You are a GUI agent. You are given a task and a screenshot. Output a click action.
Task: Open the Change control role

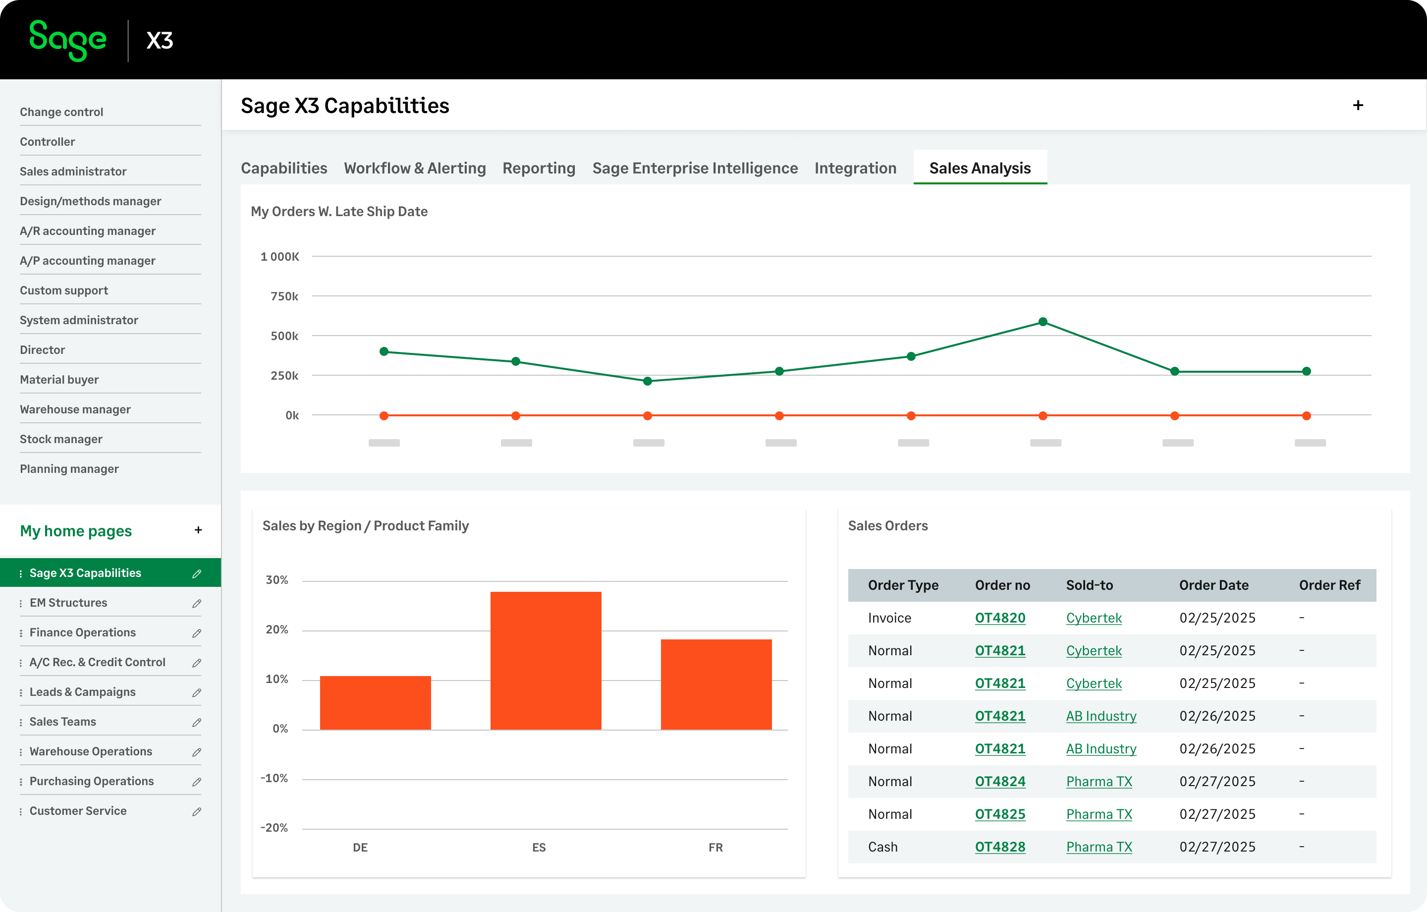tap(61, 112)
